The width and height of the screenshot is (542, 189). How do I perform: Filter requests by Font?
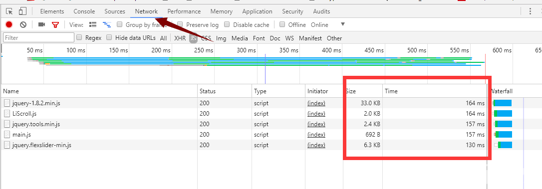tap(259, 38)
